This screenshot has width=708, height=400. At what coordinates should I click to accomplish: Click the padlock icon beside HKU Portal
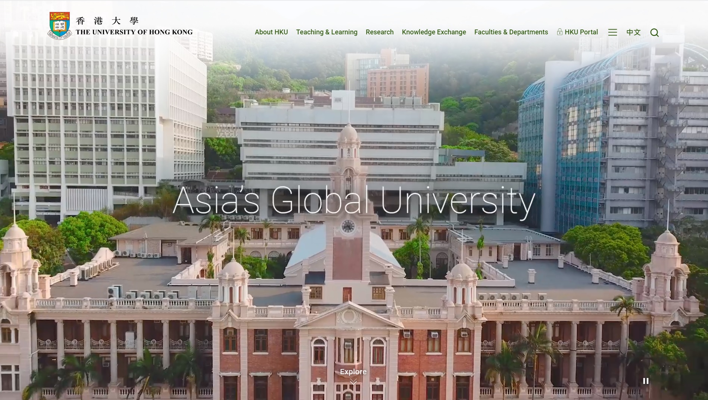click(x=559, y=32)
